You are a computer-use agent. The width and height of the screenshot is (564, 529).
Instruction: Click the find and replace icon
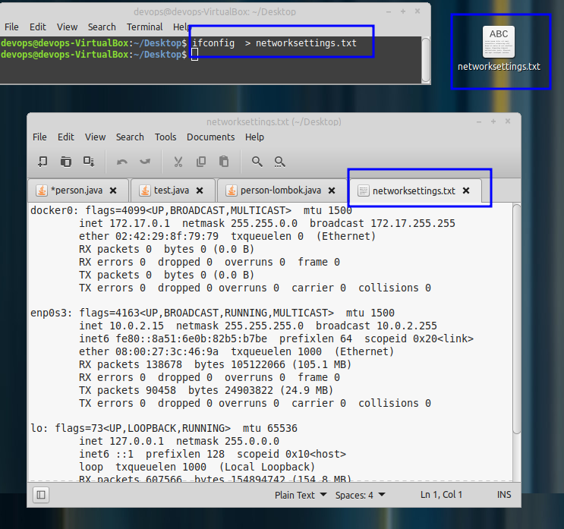(x=279, y=162)
